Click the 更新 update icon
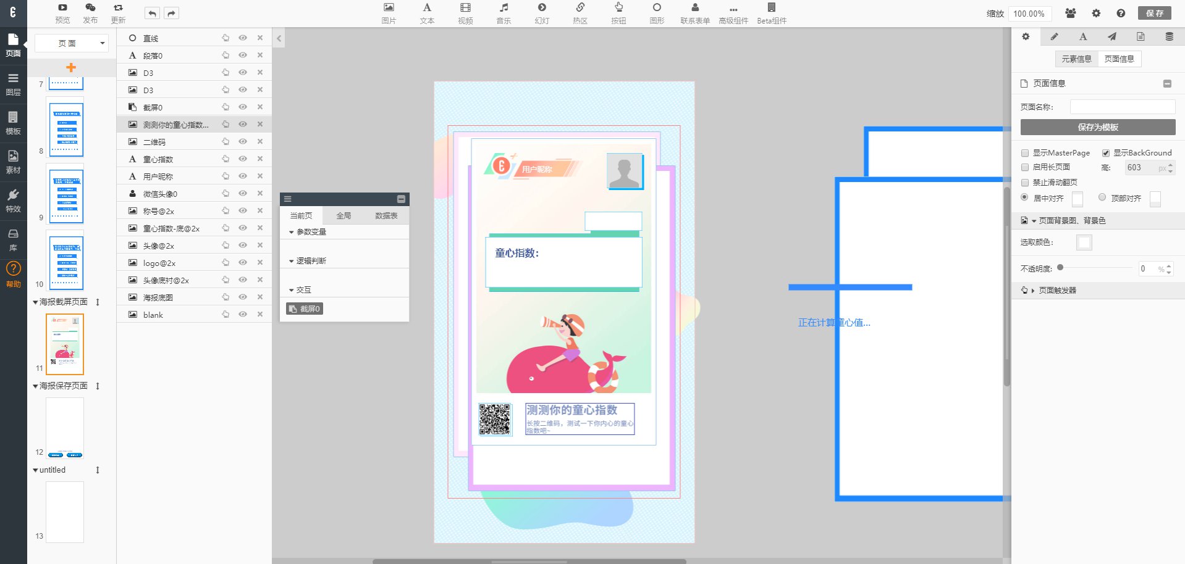This screenshot has height=564, width=1185. point(118,13)
